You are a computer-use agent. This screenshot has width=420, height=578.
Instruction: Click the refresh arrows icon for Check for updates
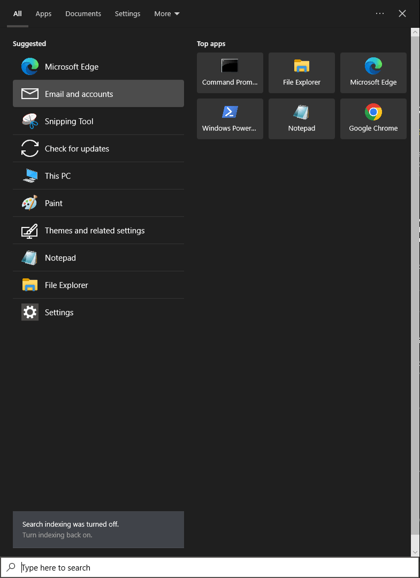[x=30, y=149]
